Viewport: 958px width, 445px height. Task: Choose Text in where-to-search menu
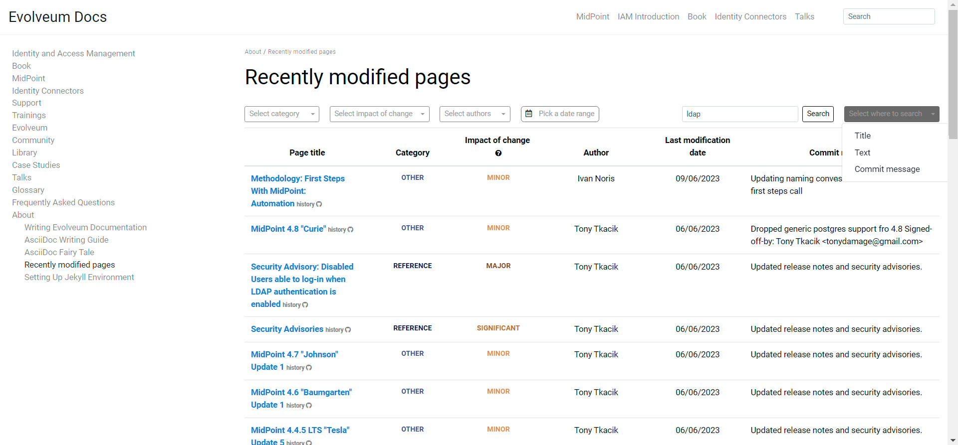click(x=862, y=152)
